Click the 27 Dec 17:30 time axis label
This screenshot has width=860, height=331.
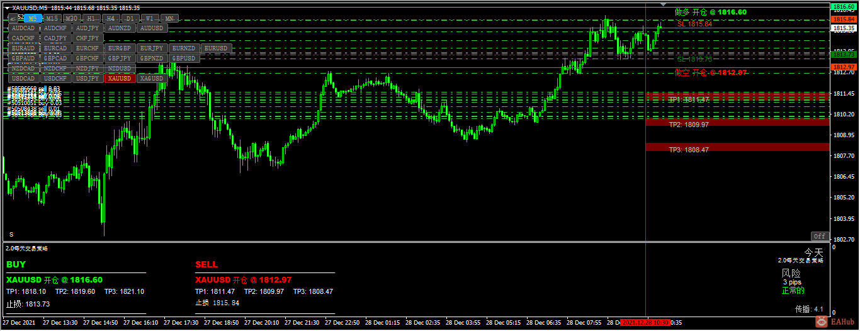(x=181, y=323)
